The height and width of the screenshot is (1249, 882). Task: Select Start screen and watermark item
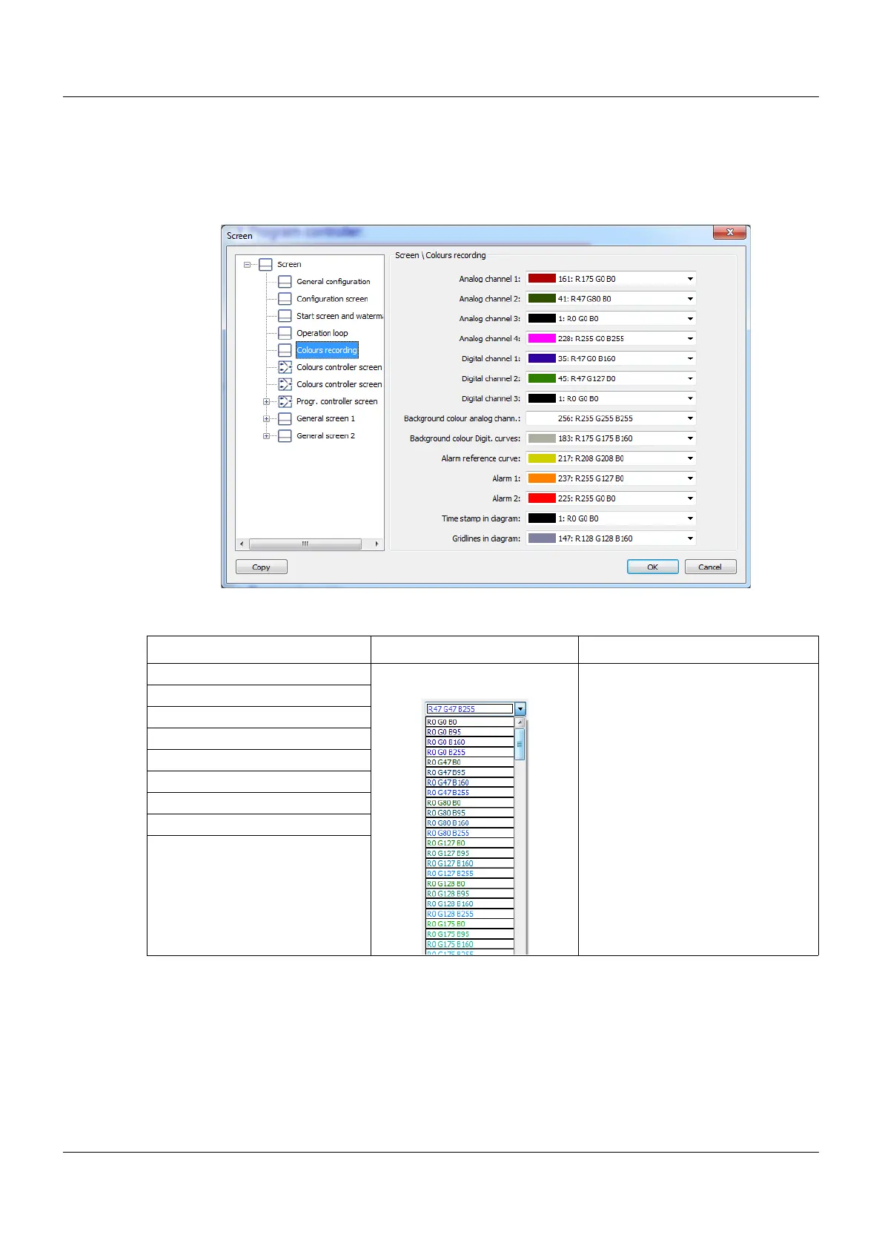339,316
